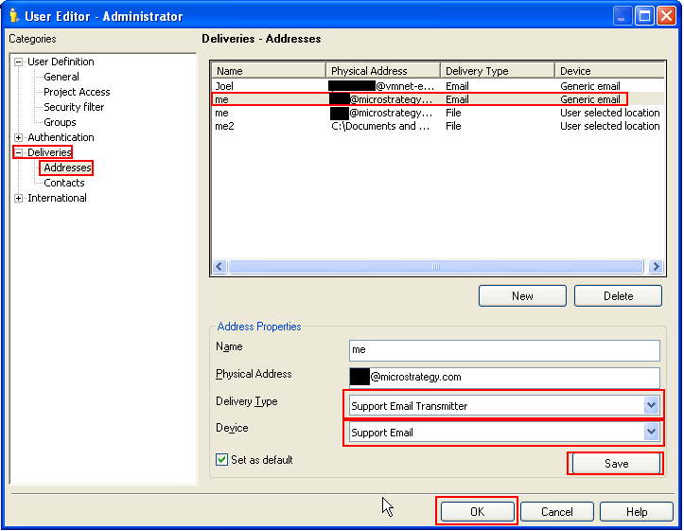Maximize the User Editor window

click(x=644, y=17)
